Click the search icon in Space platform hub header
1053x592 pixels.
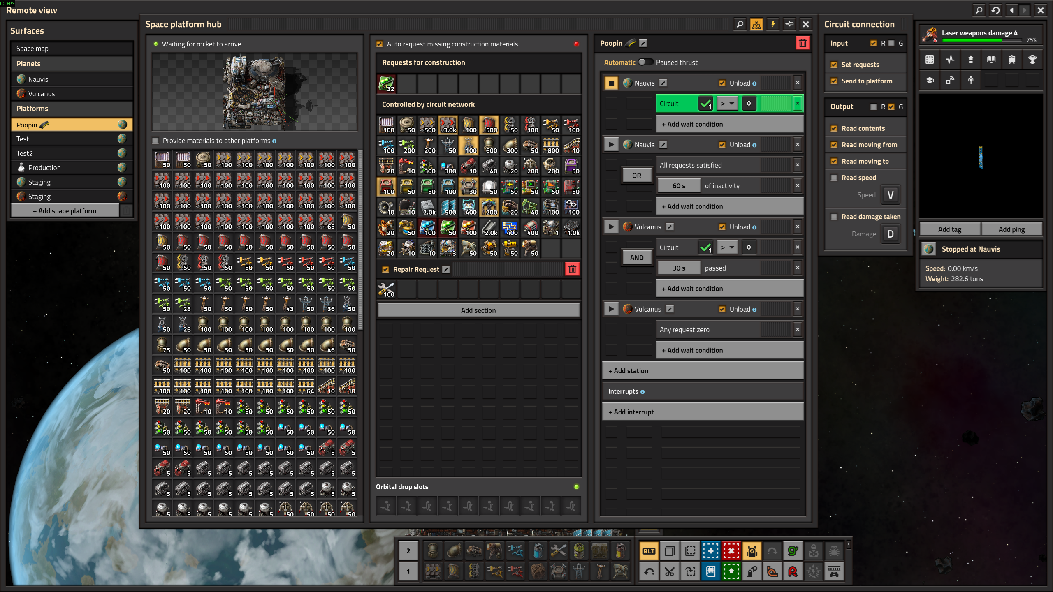740,24
